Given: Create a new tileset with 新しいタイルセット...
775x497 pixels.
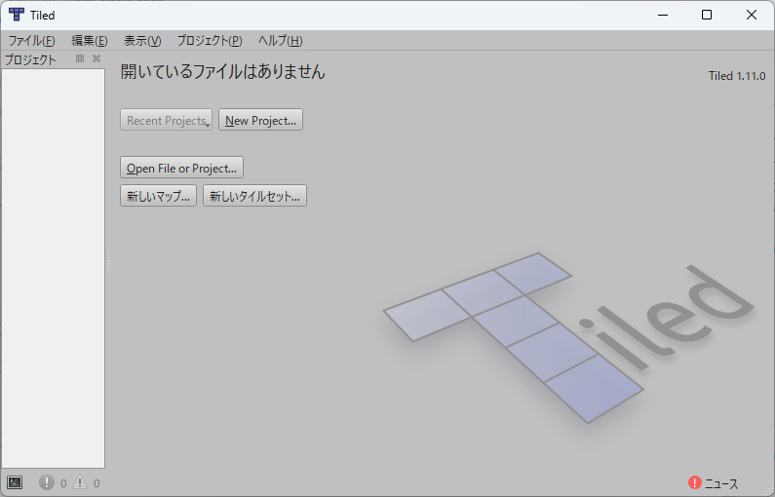Looking at the screenshot, I should click(x=254, y=196).
